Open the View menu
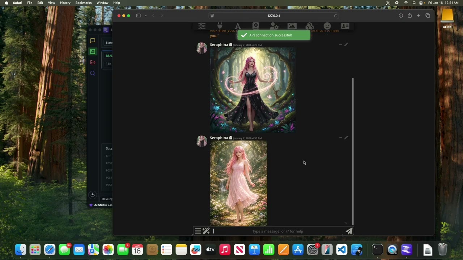The image size is (463, 260). coord(51,3)
